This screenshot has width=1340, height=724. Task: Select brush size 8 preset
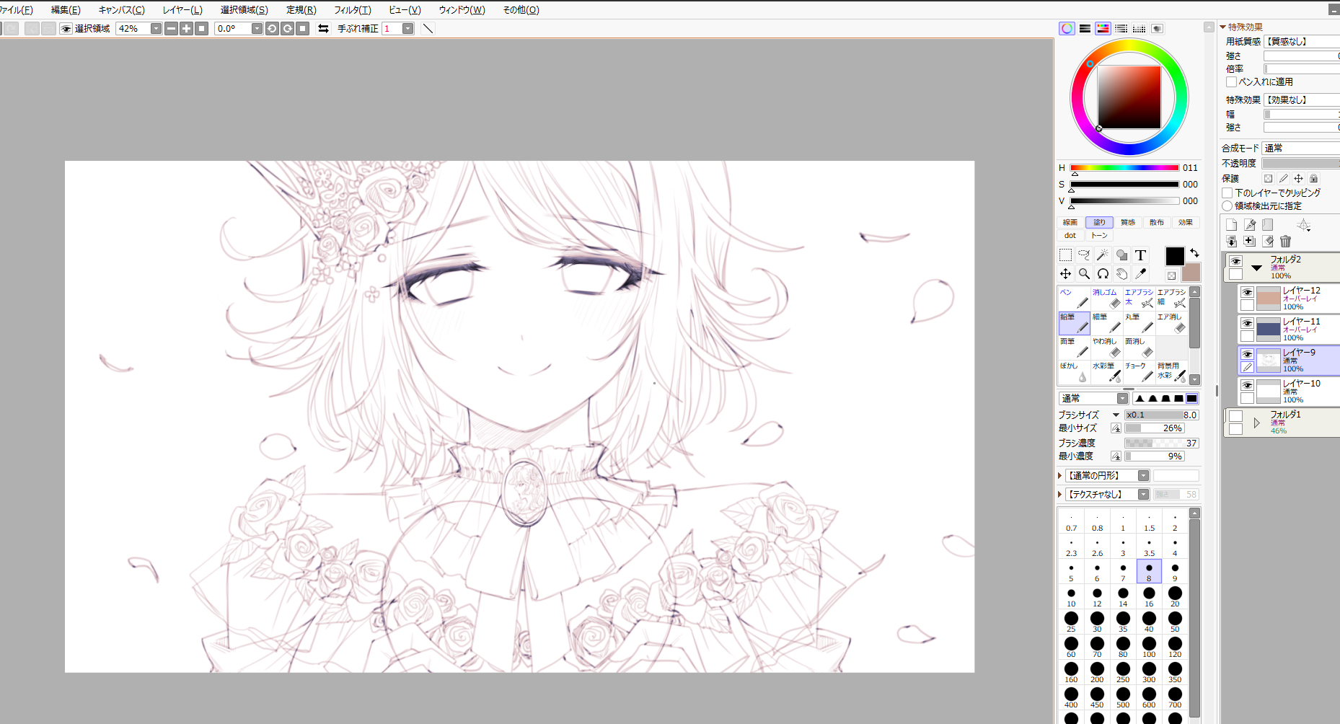click(x=1149, y=571)
